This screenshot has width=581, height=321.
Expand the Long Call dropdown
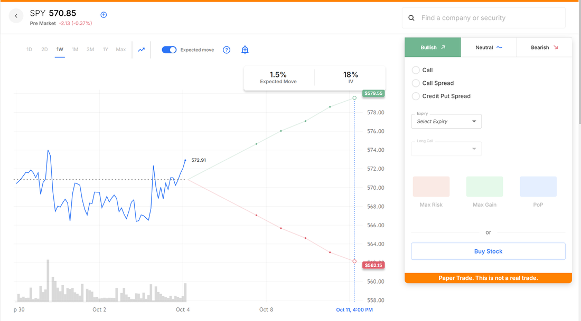click(446, 149)
